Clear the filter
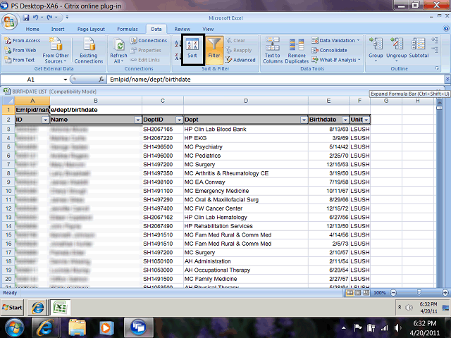Screen dimensions: 451x338 click(235, 41)
